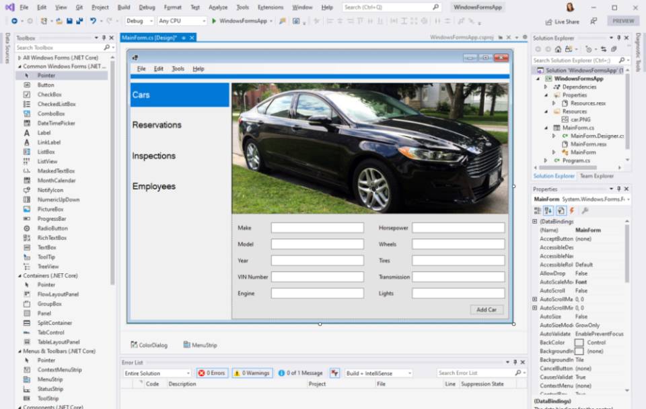Click the BackColor color swatch
646x409 pixels.
click(579, 343)
